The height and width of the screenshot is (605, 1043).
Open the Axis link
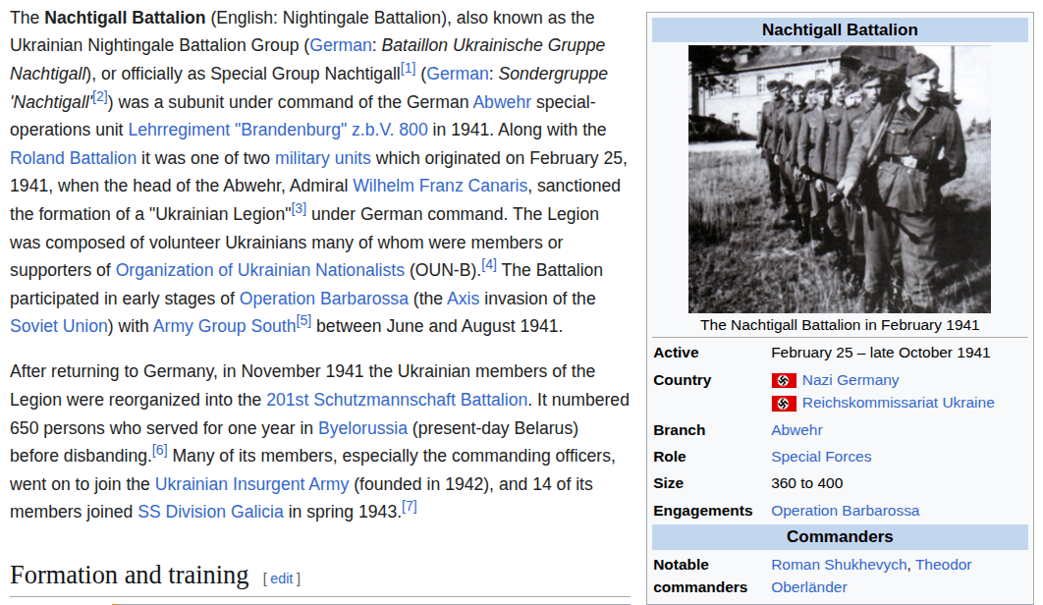click(x=463, y=299)
